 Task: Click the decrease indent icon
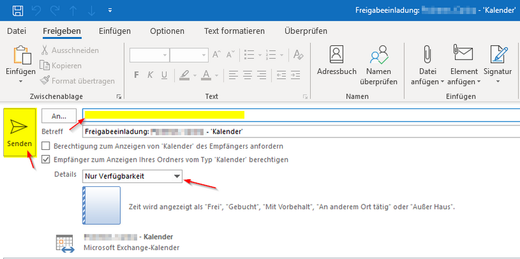(281, 75)
